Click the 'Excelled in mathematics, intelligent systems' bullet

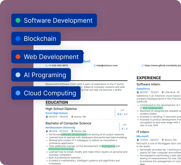84,162
